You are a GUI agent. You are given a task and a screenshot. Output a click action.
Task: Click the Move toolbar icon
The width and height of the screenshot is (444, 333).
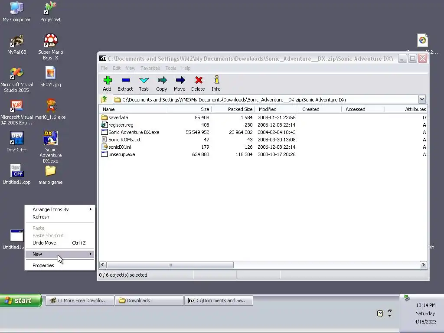[x=180, y=80]
